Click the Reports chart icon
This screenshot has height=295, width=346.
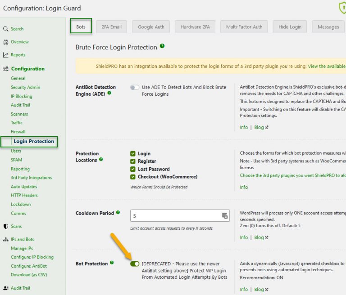(6, 55)
